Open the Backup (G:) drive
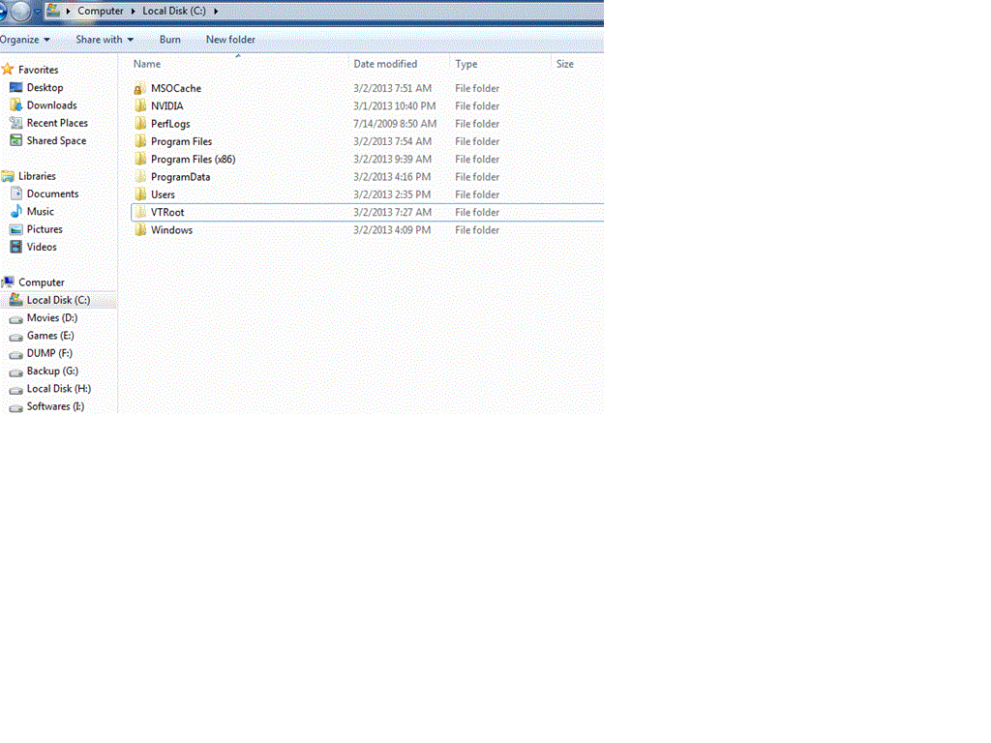The image size is (991, 743). [51, 371]
